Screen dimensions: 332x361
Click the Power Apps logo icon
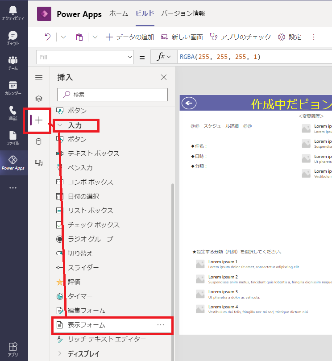pyautogui.click(x=44, y=14)
